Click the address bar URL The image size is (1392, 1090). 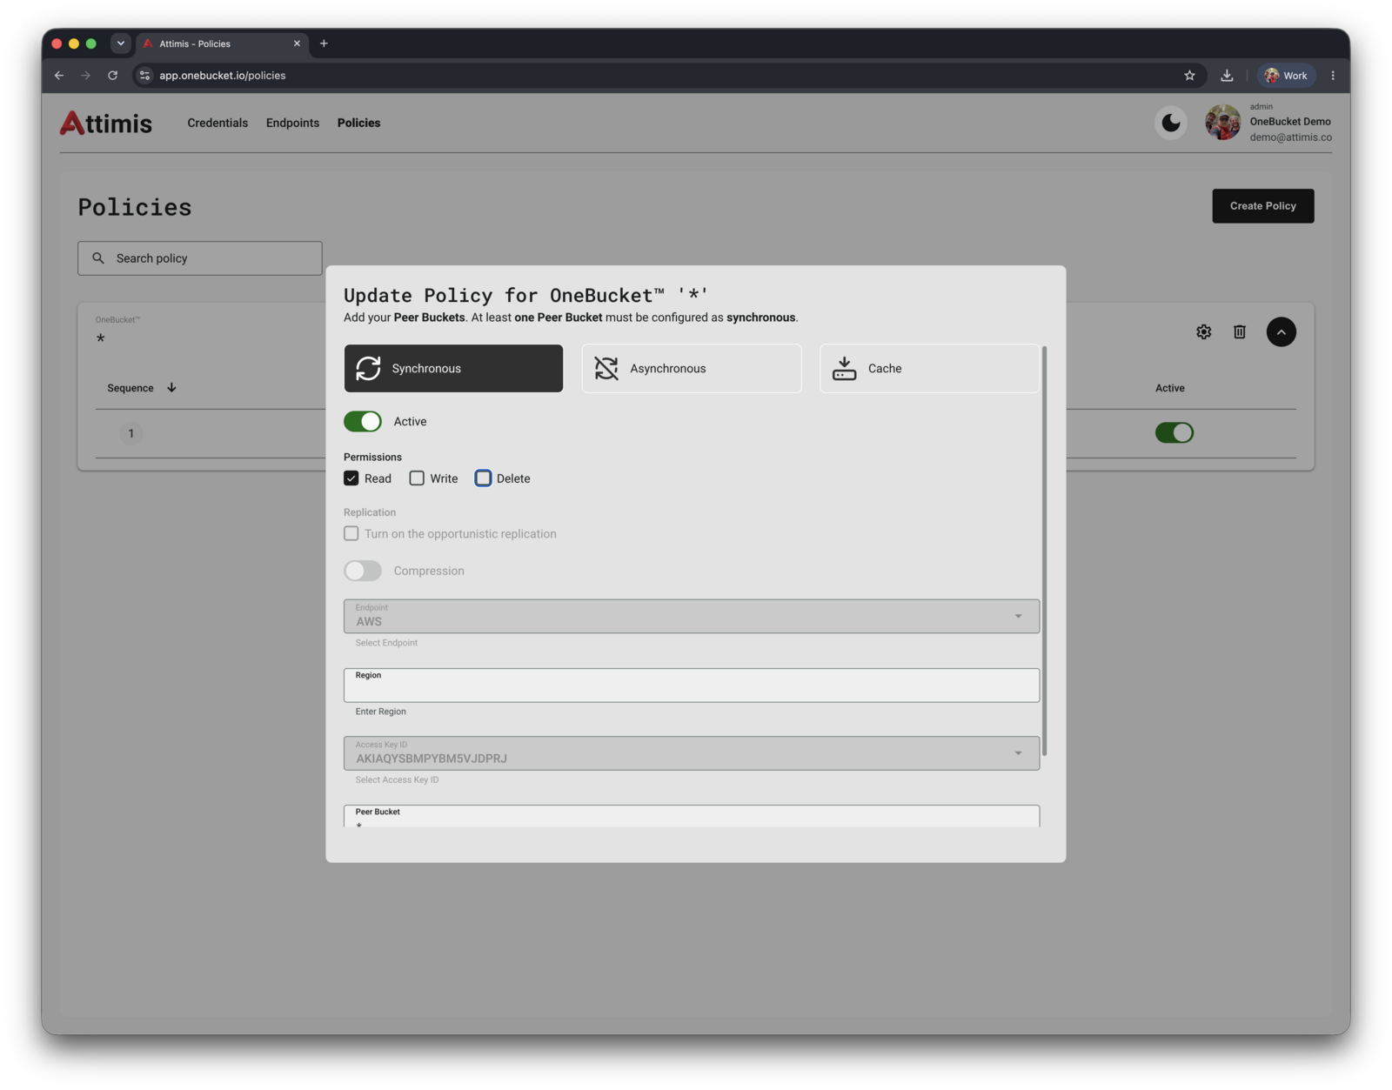coord(223,76)
